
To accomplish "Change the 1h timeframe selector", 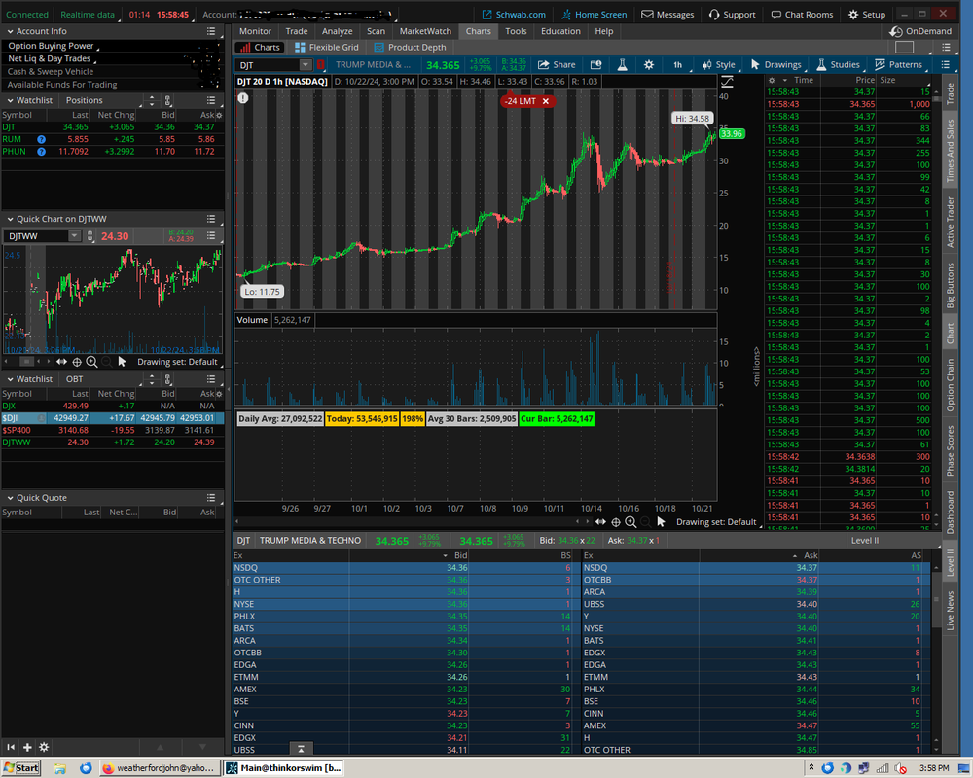I will coord(677,64).
